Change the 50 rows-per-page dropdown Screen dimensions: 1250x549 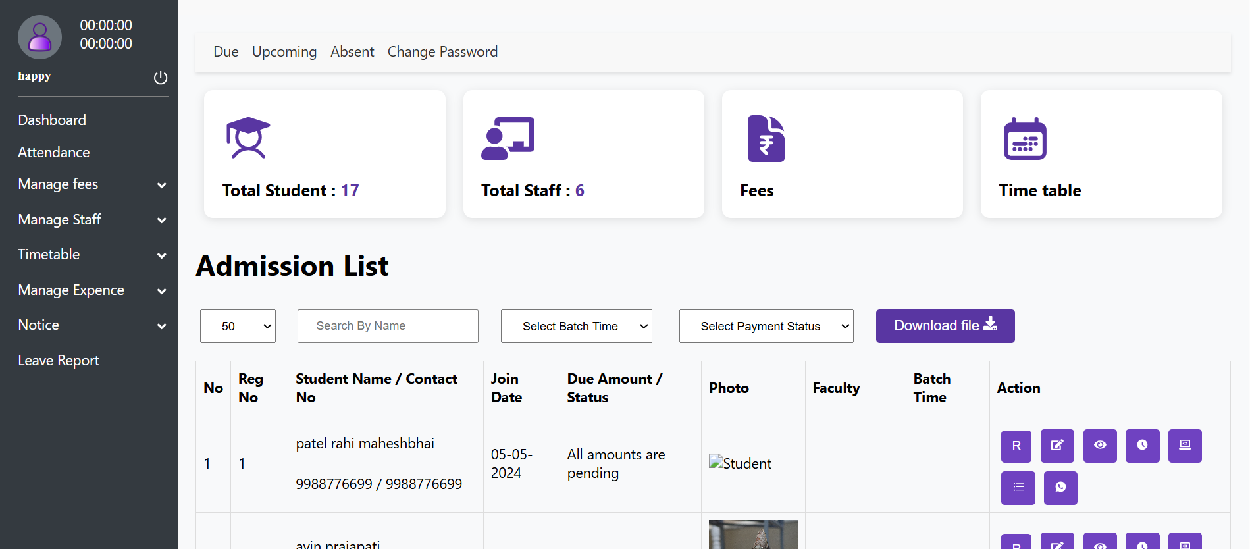click(238, 327)
